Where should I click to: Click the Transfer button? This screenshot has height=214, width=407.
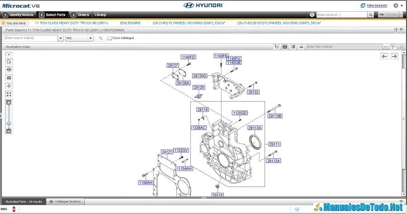[388, 15]
